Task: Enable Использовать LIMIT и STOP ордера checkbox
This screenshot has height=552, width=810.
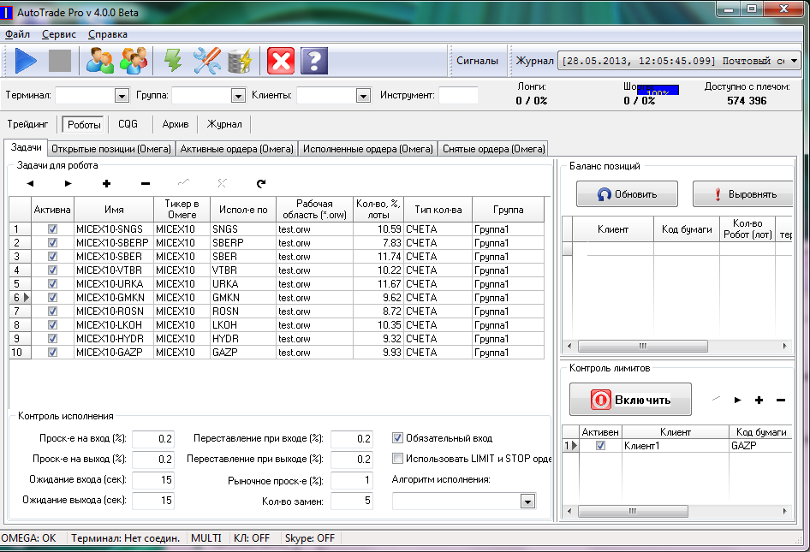Action: (x=397, y=458)
